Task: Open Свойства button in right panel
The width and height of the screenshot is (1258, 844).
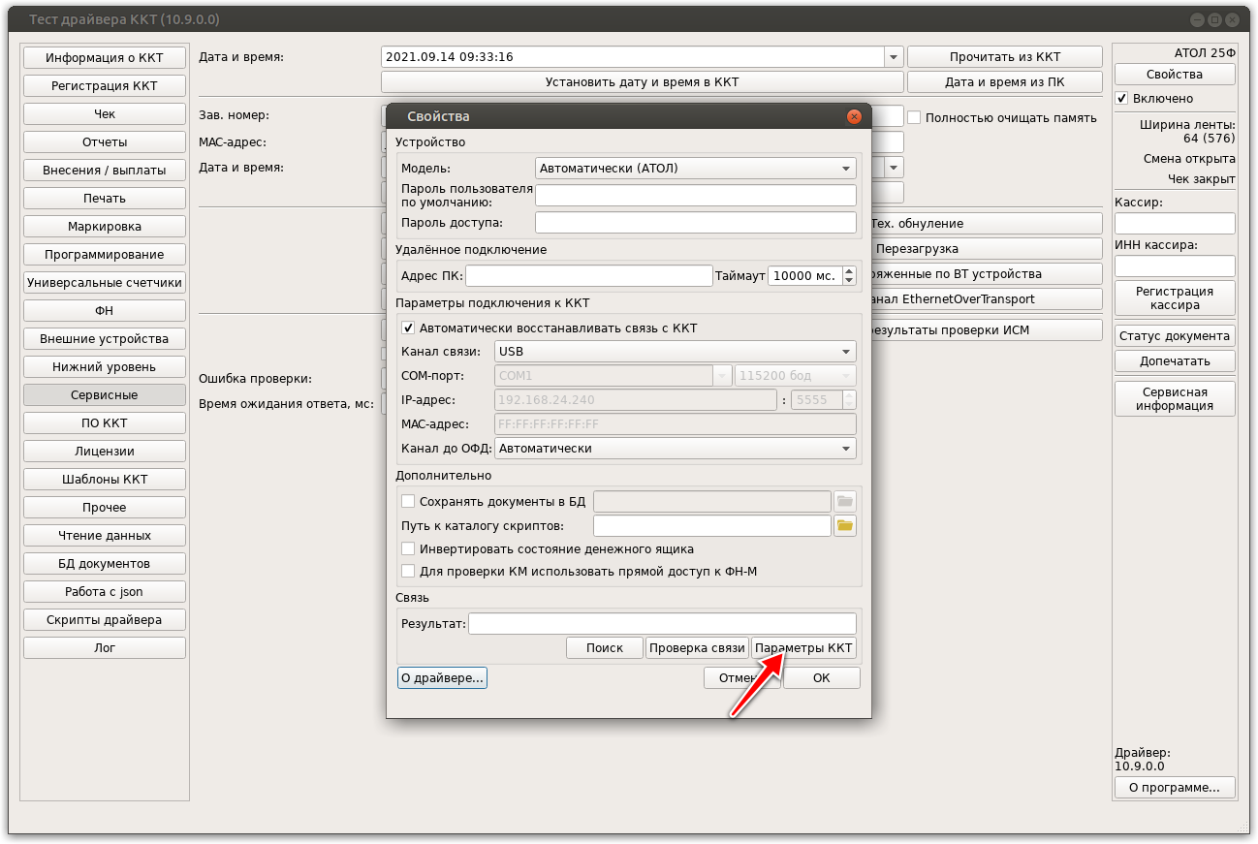Action: point(1175,74)
